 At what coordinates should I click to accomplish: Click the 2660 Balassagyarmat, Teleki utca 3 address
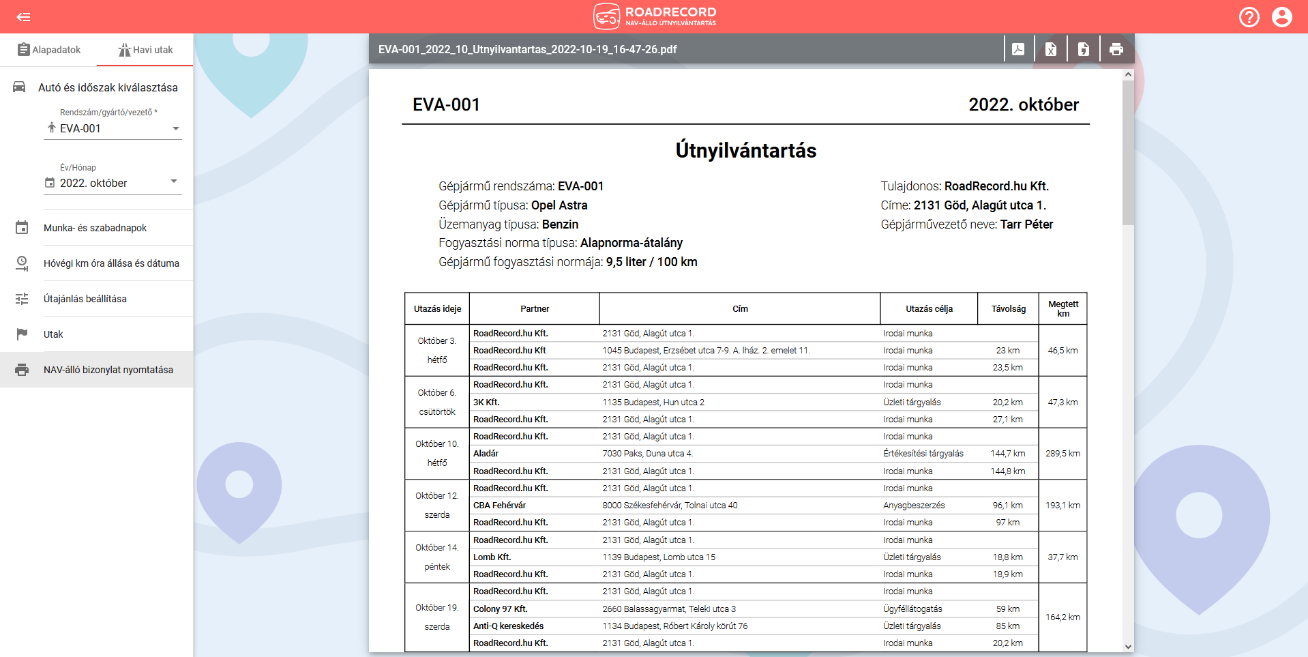pyautogui.click(x=669, y=609)
